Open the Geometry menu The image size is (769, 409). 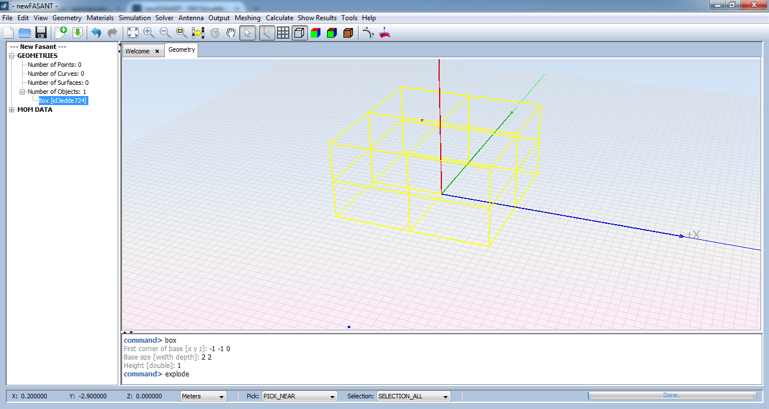[x=67, y=18]
